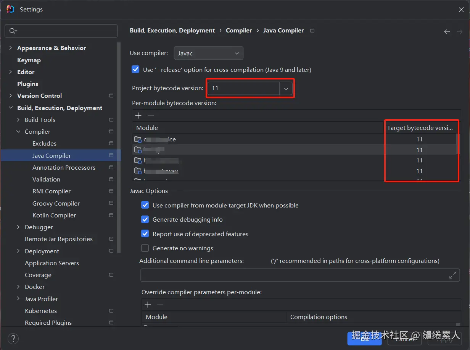Open the help question mark button

(x=13, y=339)
